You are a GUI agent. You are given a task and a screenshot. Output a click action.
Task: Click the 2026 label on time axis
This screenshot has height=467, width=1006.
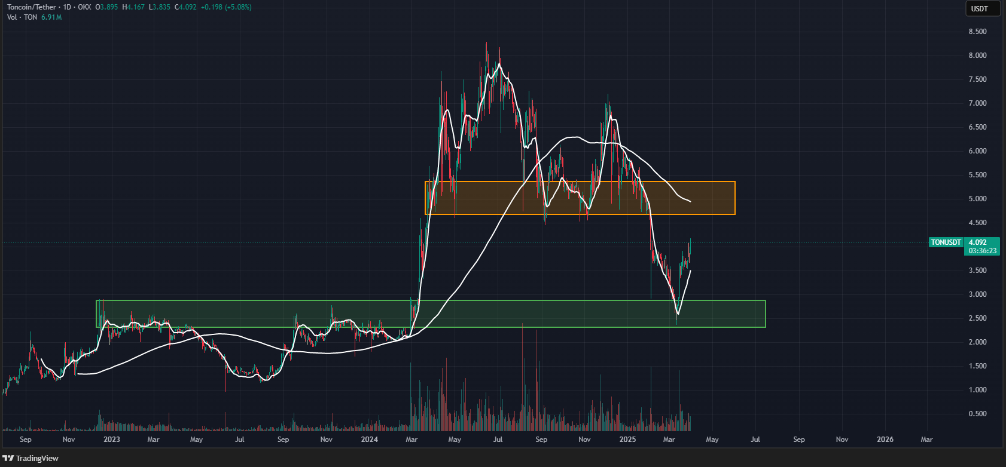885,440
